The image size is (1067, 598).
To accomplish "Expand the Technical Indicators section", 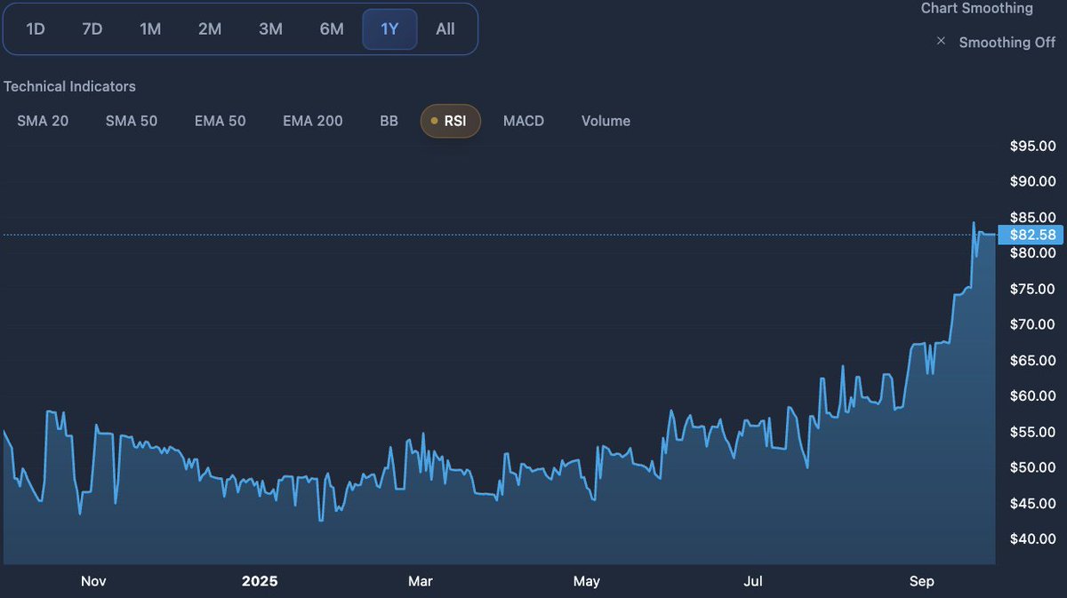I will [x=69, y=86].
